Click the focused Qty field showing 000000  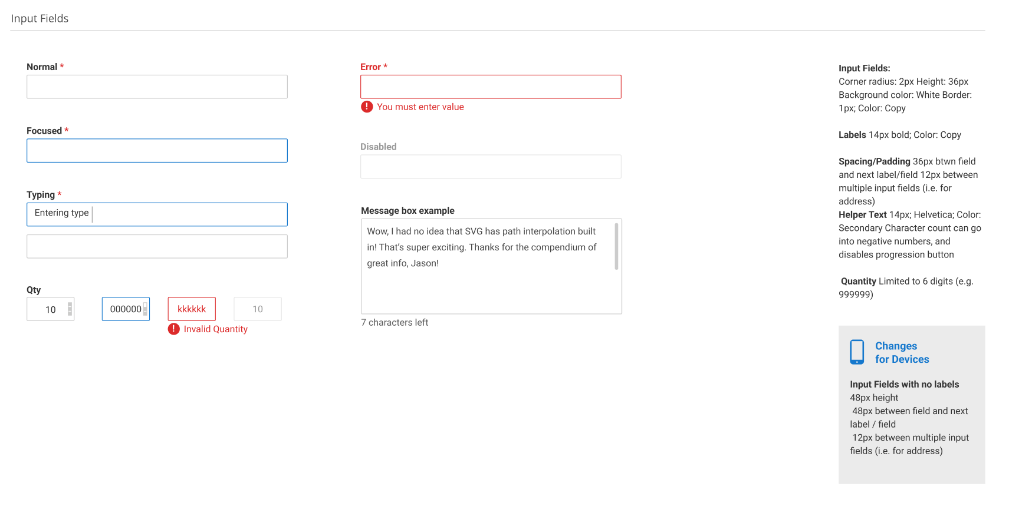(x=126, y=309)
